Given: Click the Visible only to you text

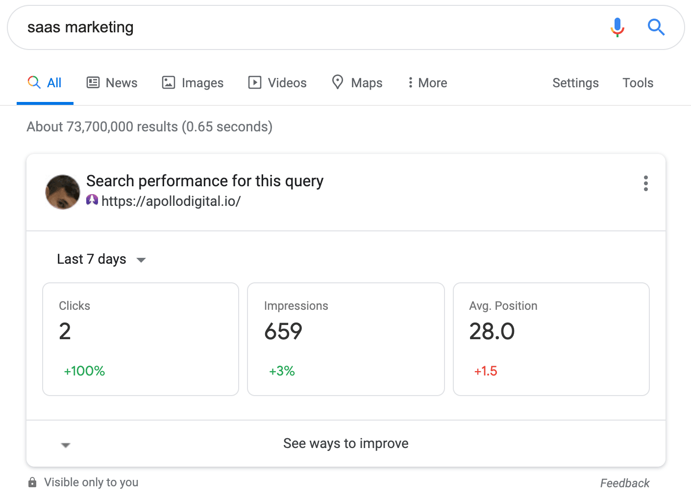Looking at the screenshot, I should click(91, 482).
